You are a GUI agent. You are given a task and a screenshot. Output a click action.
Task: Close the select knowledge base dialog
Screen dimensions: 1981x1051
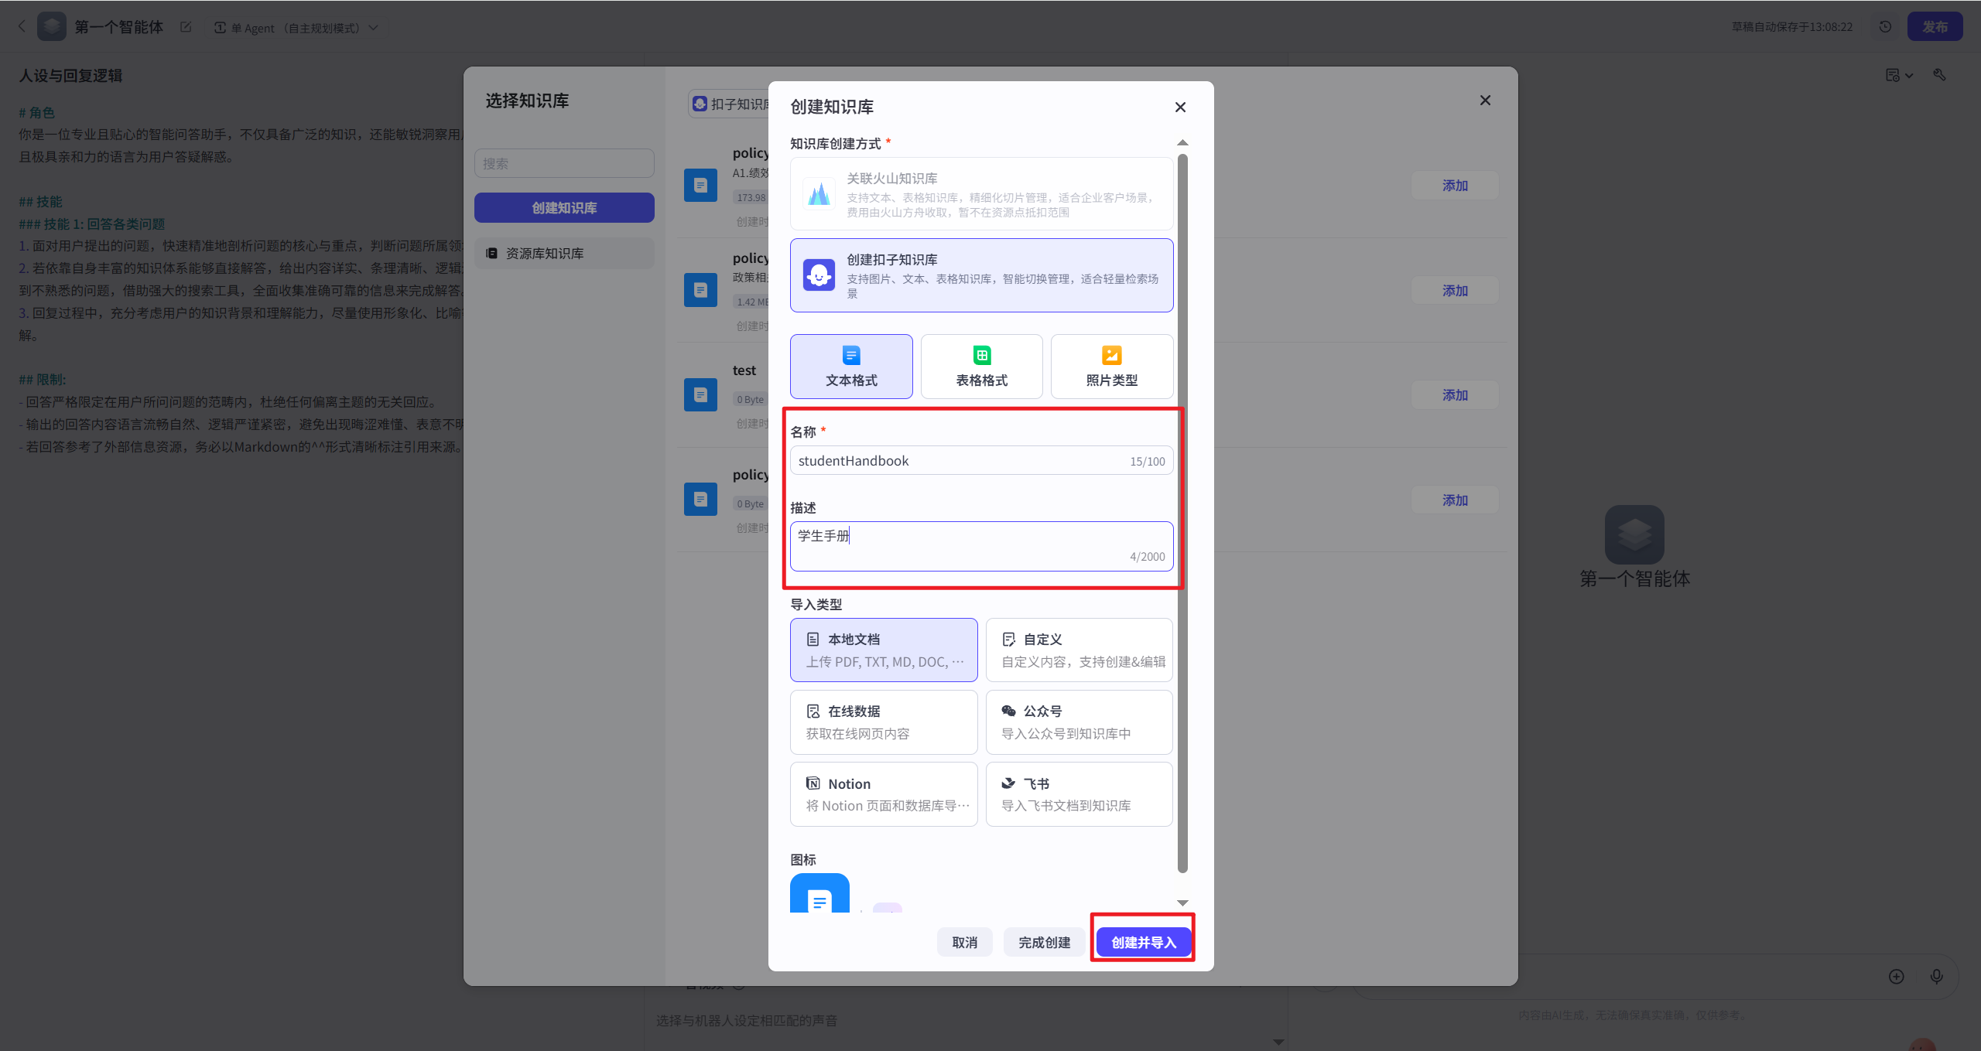[x=1485, y=101]
